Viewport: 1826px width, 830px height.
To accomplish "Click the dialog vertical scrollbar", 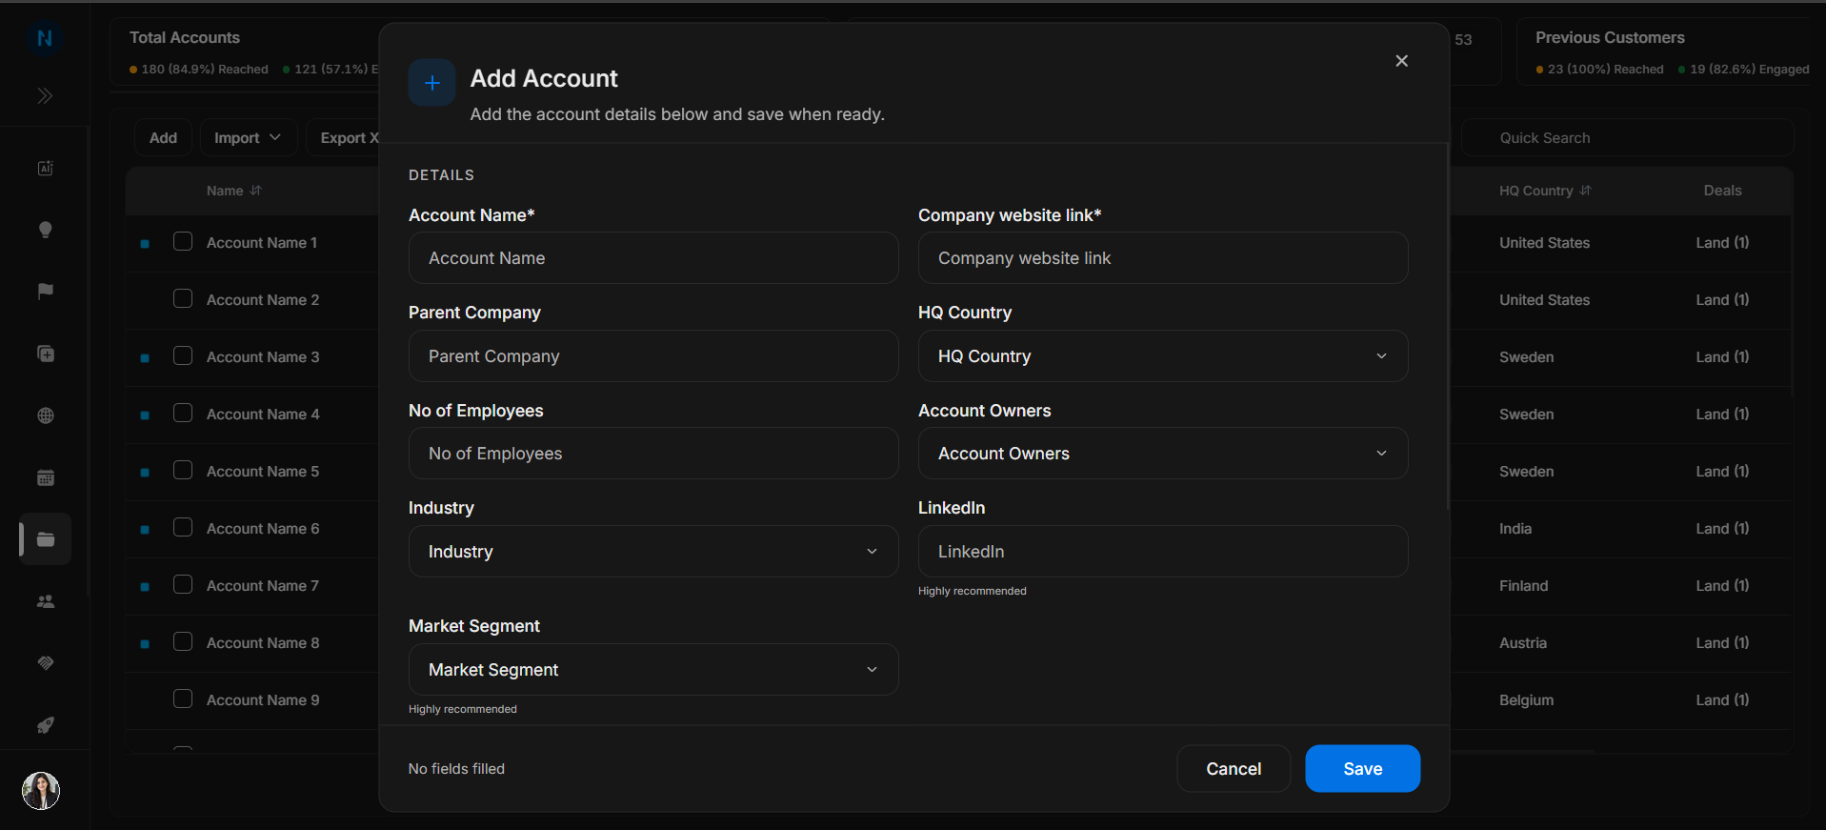I will tap(1447, 326).
